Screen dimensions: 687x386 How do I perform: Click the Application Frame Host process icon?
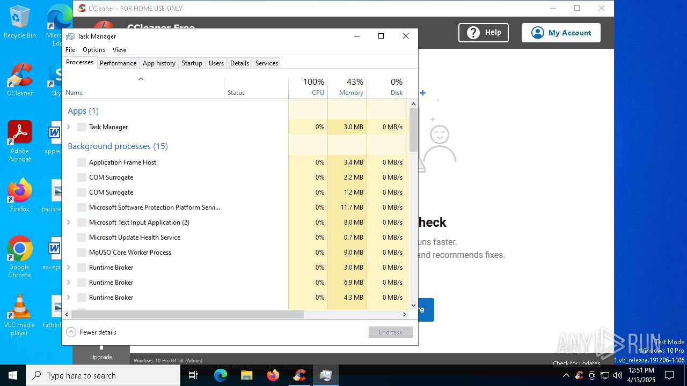click(x=82, y=162)
